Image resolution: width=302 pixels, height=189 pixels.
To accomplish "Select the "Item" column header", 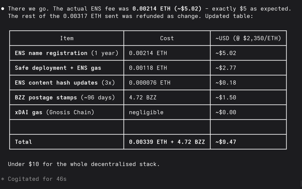I will (67, 38).
